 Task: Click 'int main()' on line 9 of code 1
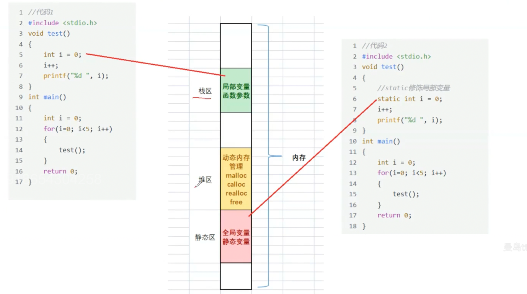[x=47, y=97]
